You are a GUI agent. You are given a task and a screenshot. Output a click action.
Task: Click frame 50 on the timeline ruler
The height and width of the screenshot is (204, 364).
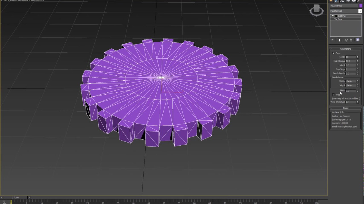point(164,202)
